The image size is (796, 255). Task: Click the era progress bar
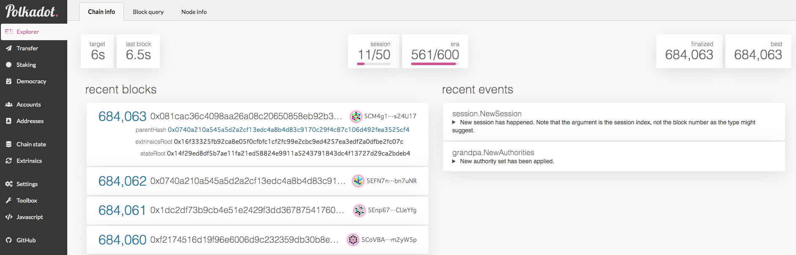(435, 64)
